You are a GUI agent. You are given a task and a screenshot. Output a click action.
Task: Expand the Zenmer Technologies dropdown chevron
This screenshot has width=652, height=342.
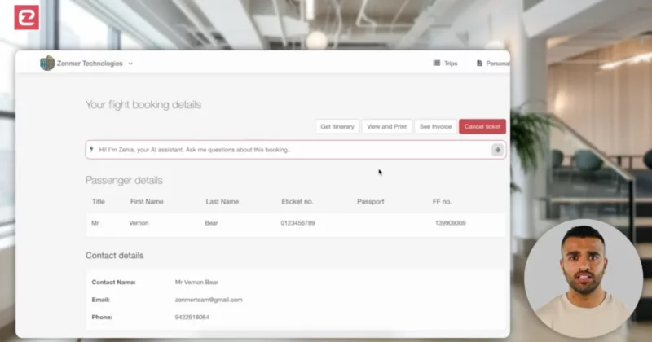click(130, 64)
